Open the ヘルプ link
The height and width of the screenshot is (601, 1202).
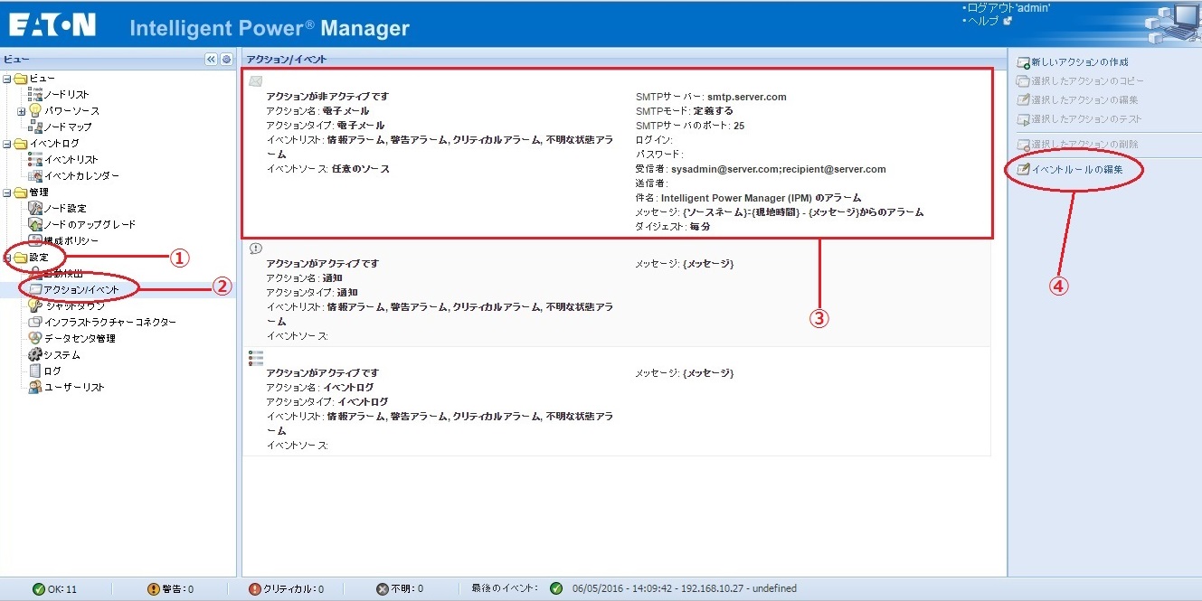click(x=982, y=20)
